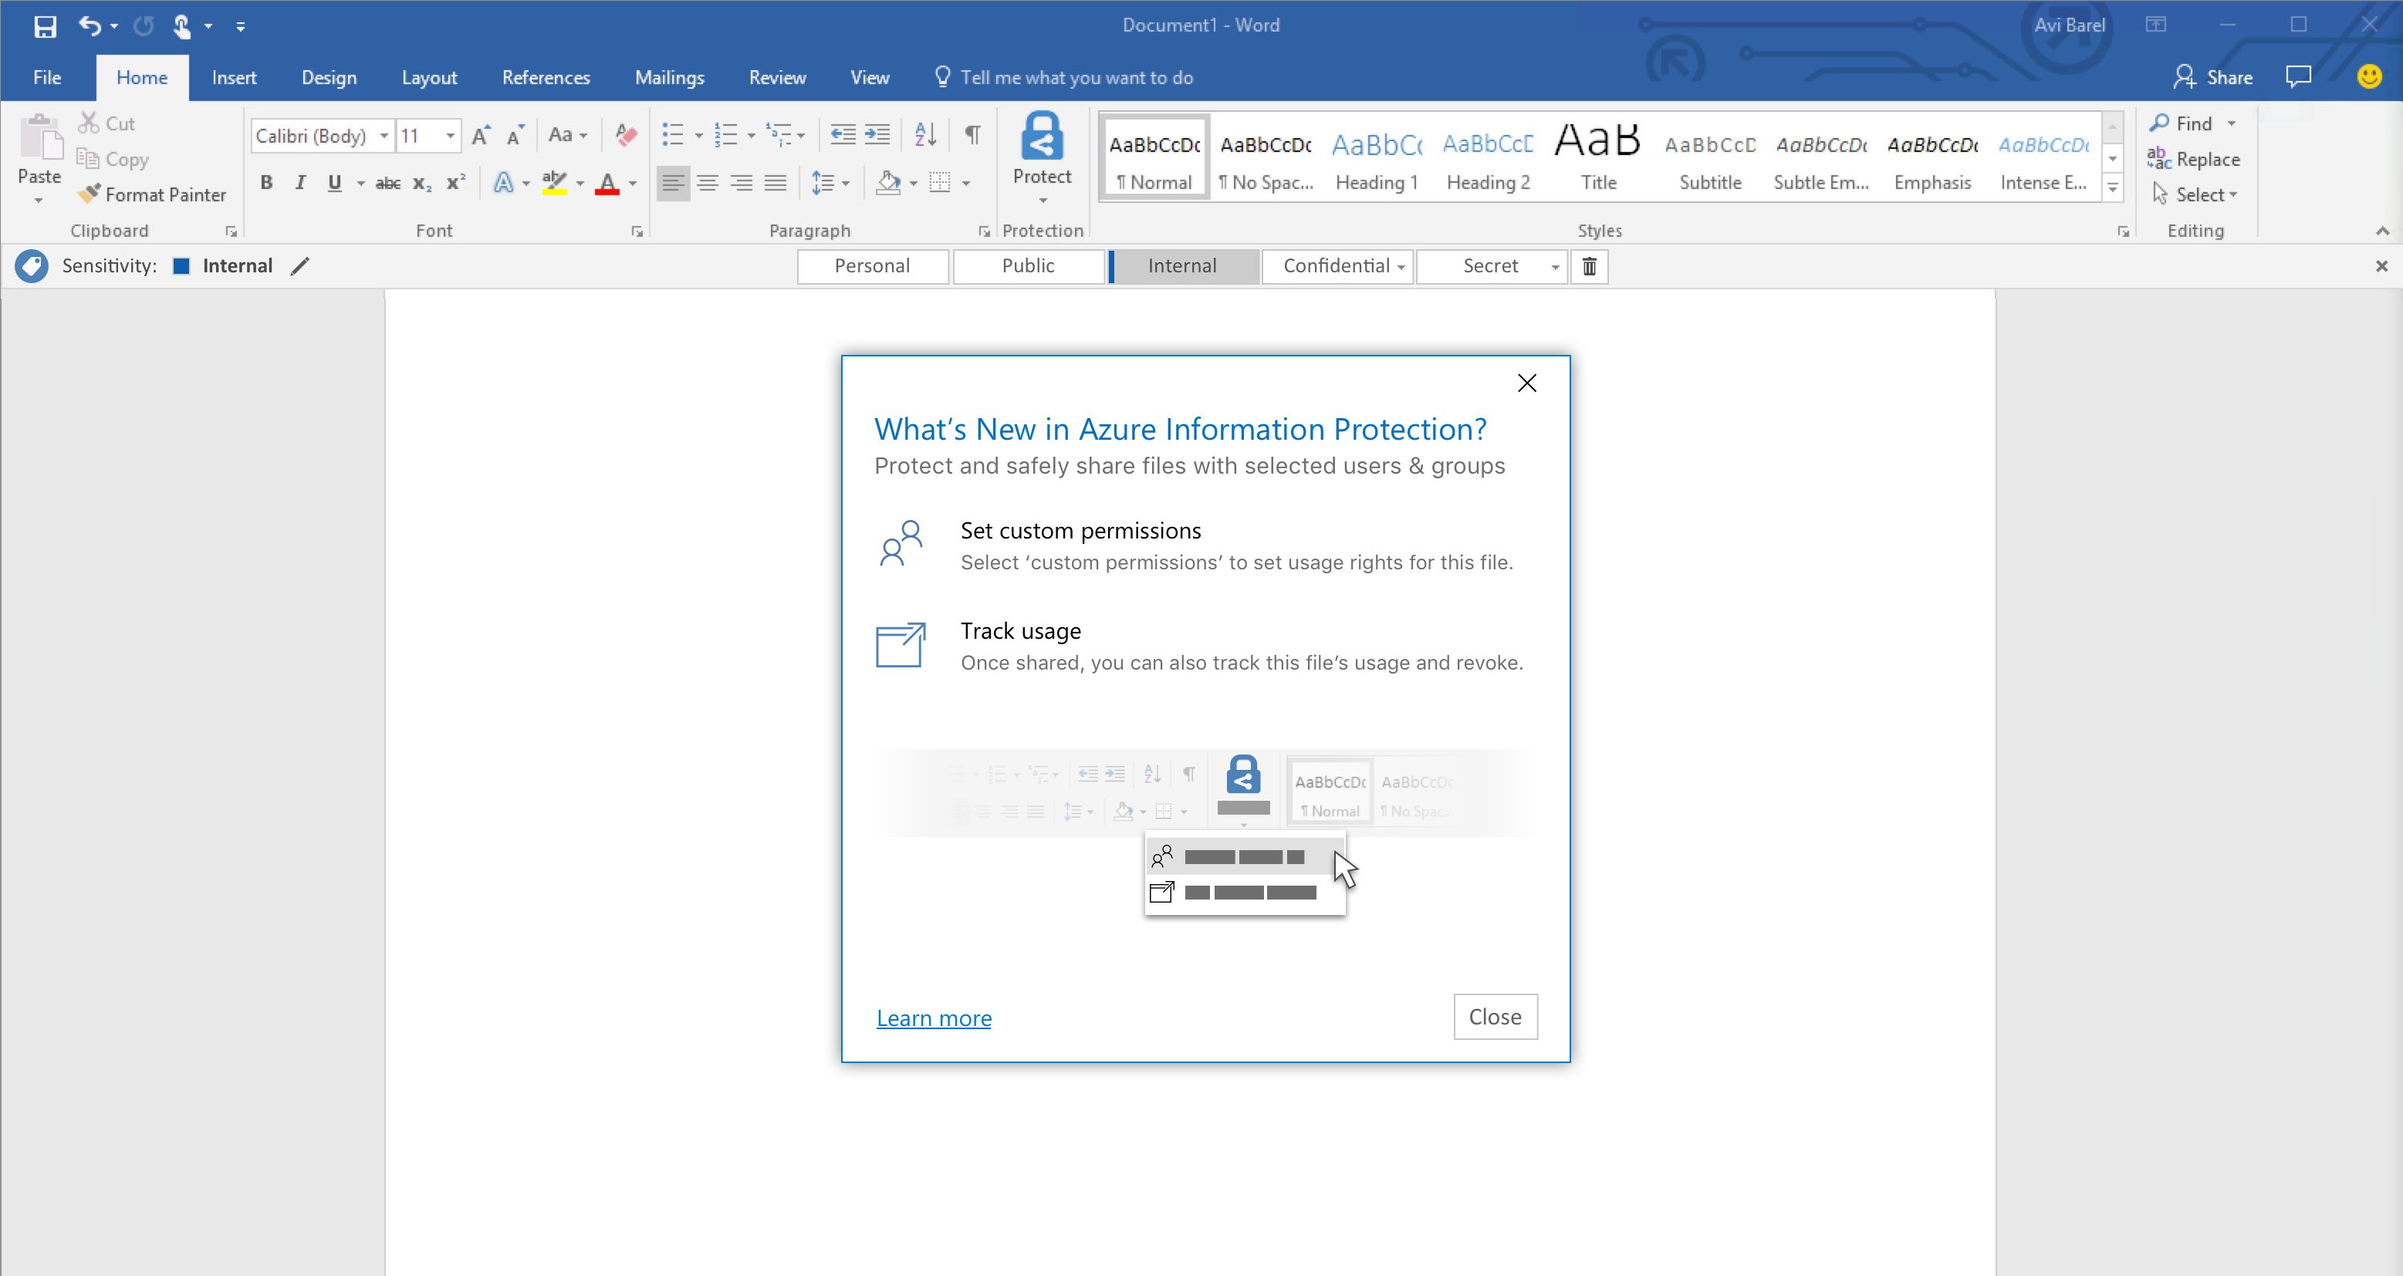Image resolution: width=2403 pixels, height=1276 pixels.
Task: Click the smiley feedback icon
Action: click(x=2368, y=76)
